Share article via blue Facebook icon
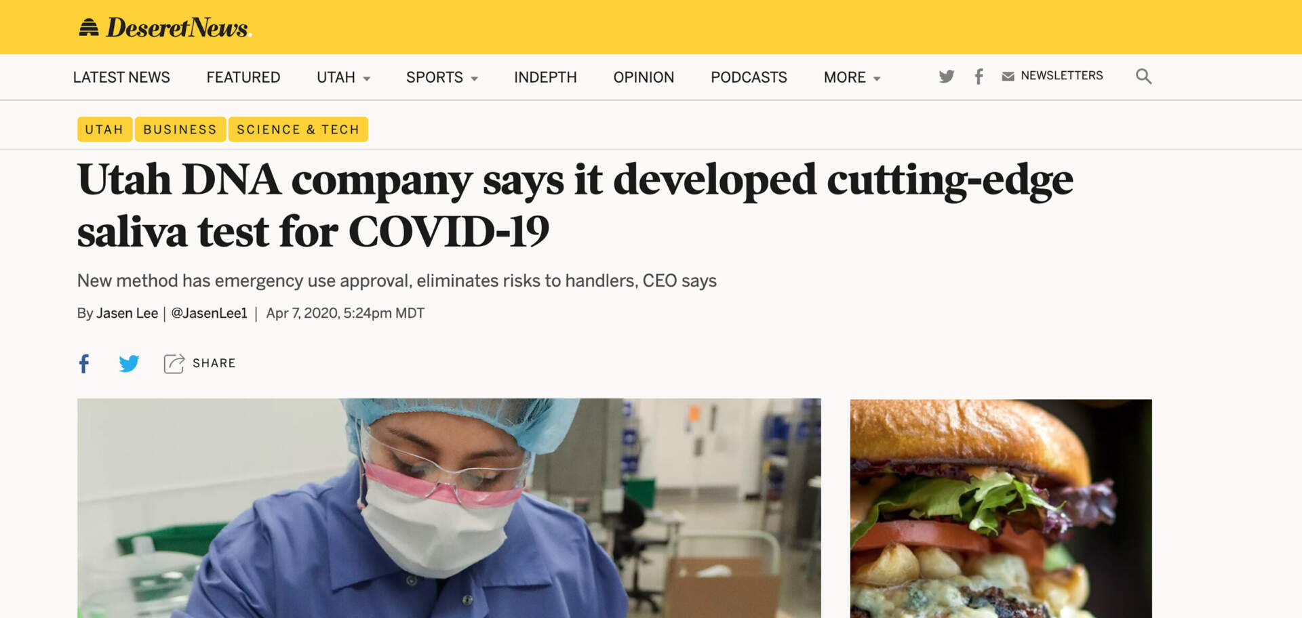Screen dimensions: 1302x618 84,363
